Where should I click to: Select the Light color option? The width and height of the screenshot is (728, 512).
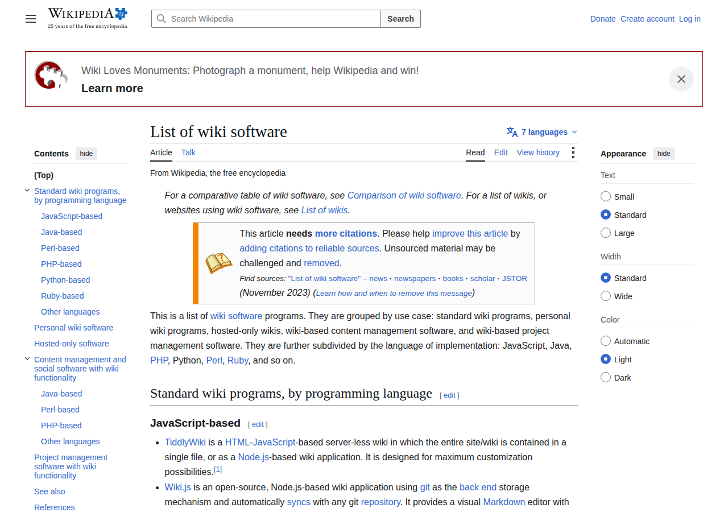[606, 359]
